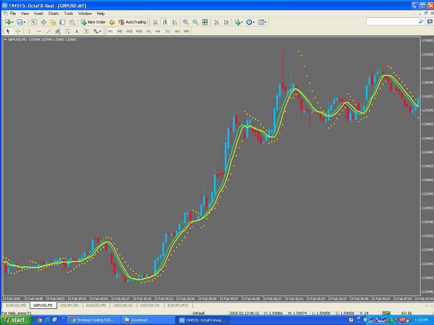Image resolution: width=434 pixels, height=325 pixels.
Task: Switch chart to Bar Chart mode
Action: [156, 22]
